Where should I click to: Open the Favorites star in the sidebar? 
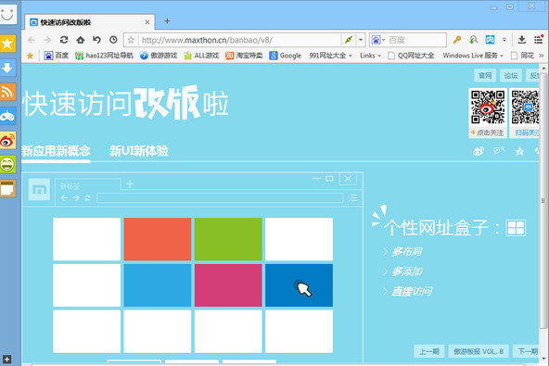7,44
